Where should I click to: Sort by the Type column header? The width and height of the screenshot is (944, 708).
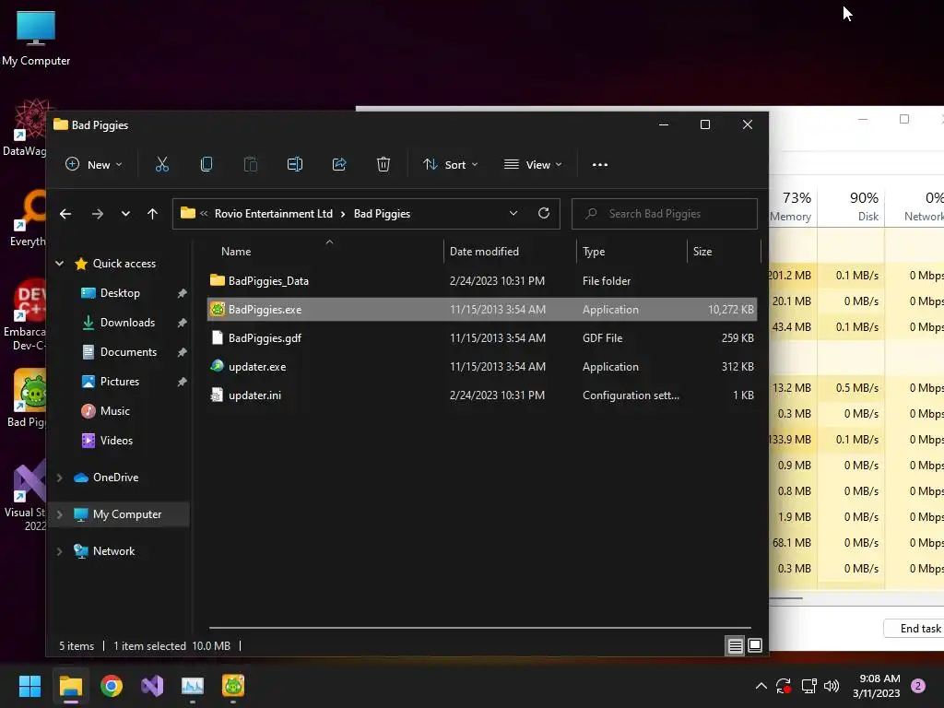point(632,252)
